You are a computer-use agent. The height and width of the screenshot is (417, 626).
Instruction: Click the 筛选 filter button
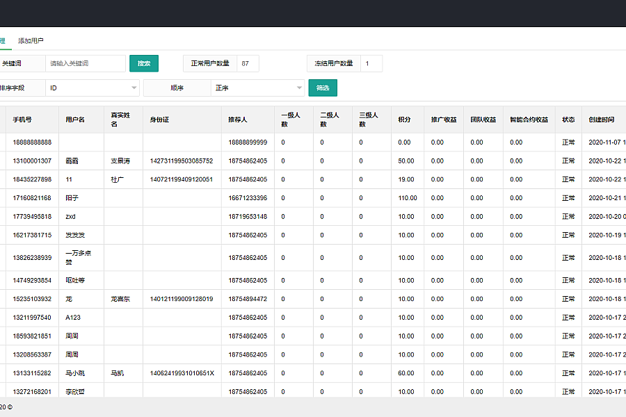pyautogui.click(x=323, y=88)
